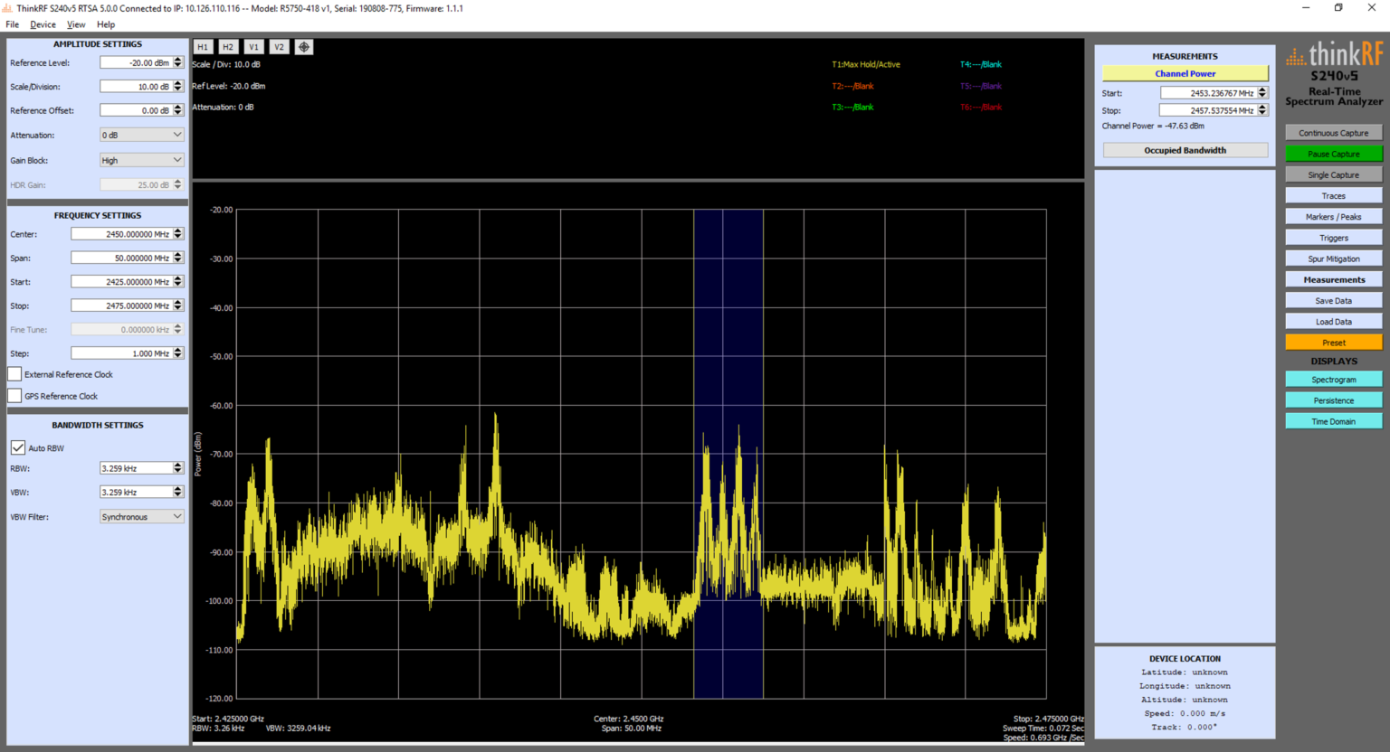Screen dimensions: 1390x752
Task: Enable the V2 vertical cursor
Action: (x=279, y=46)
